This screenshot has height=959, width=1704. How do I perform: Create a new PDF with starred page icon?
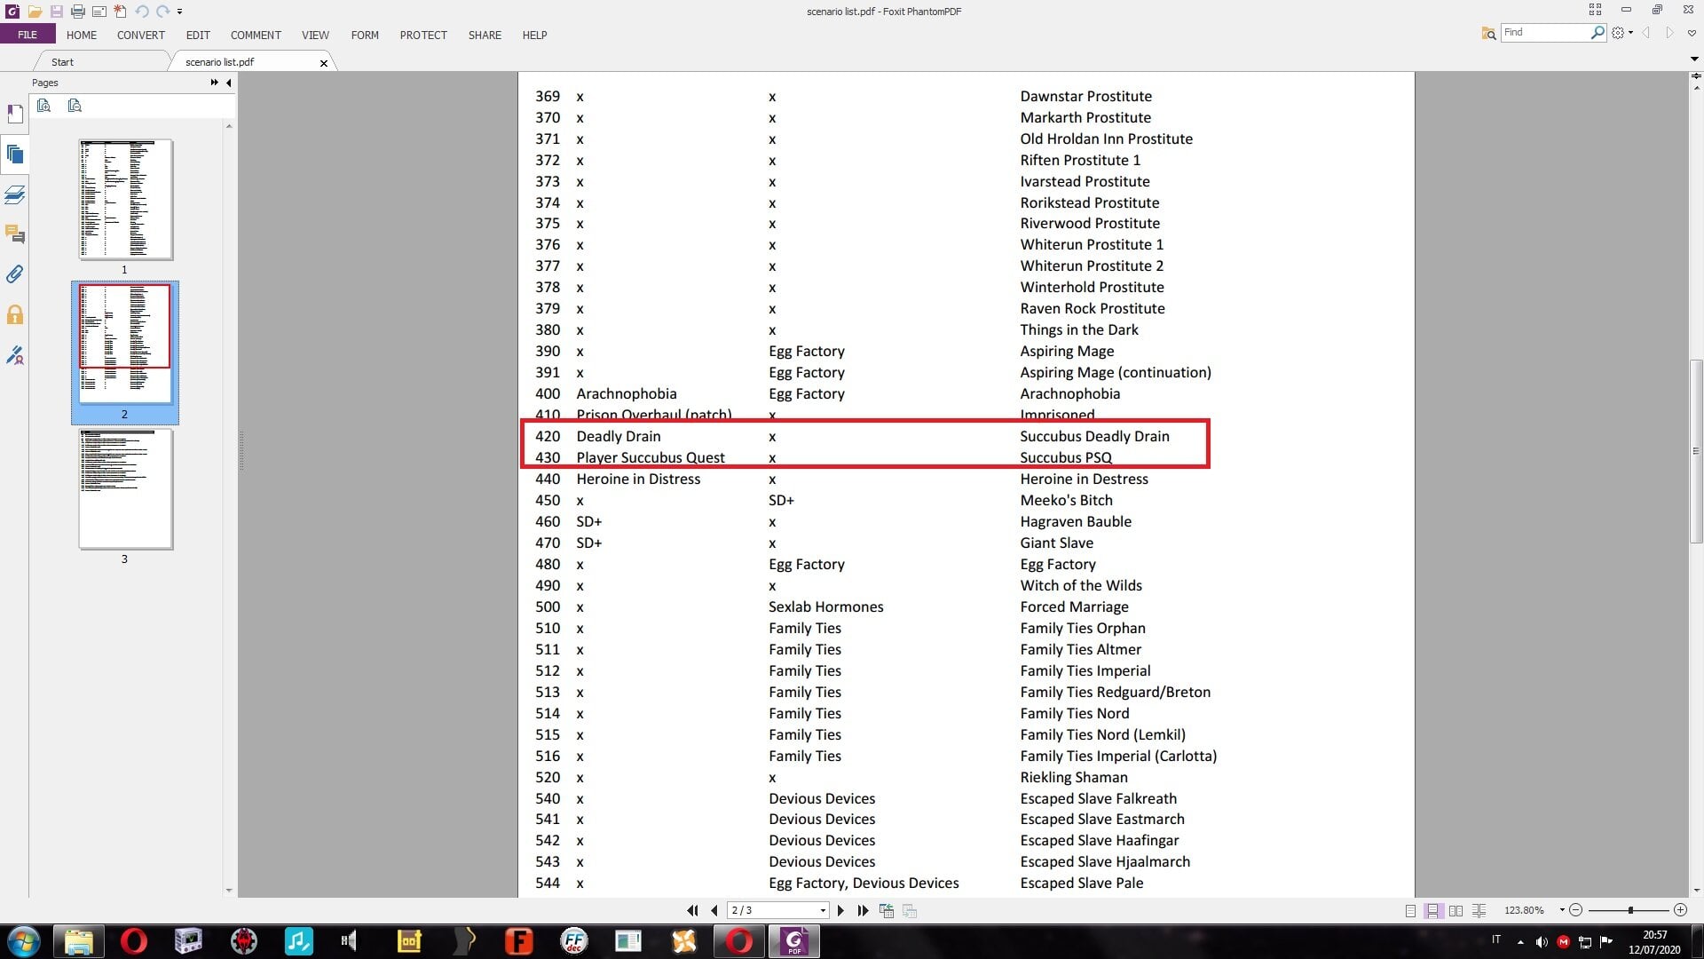pyautogui.click(x=121, y=12)
